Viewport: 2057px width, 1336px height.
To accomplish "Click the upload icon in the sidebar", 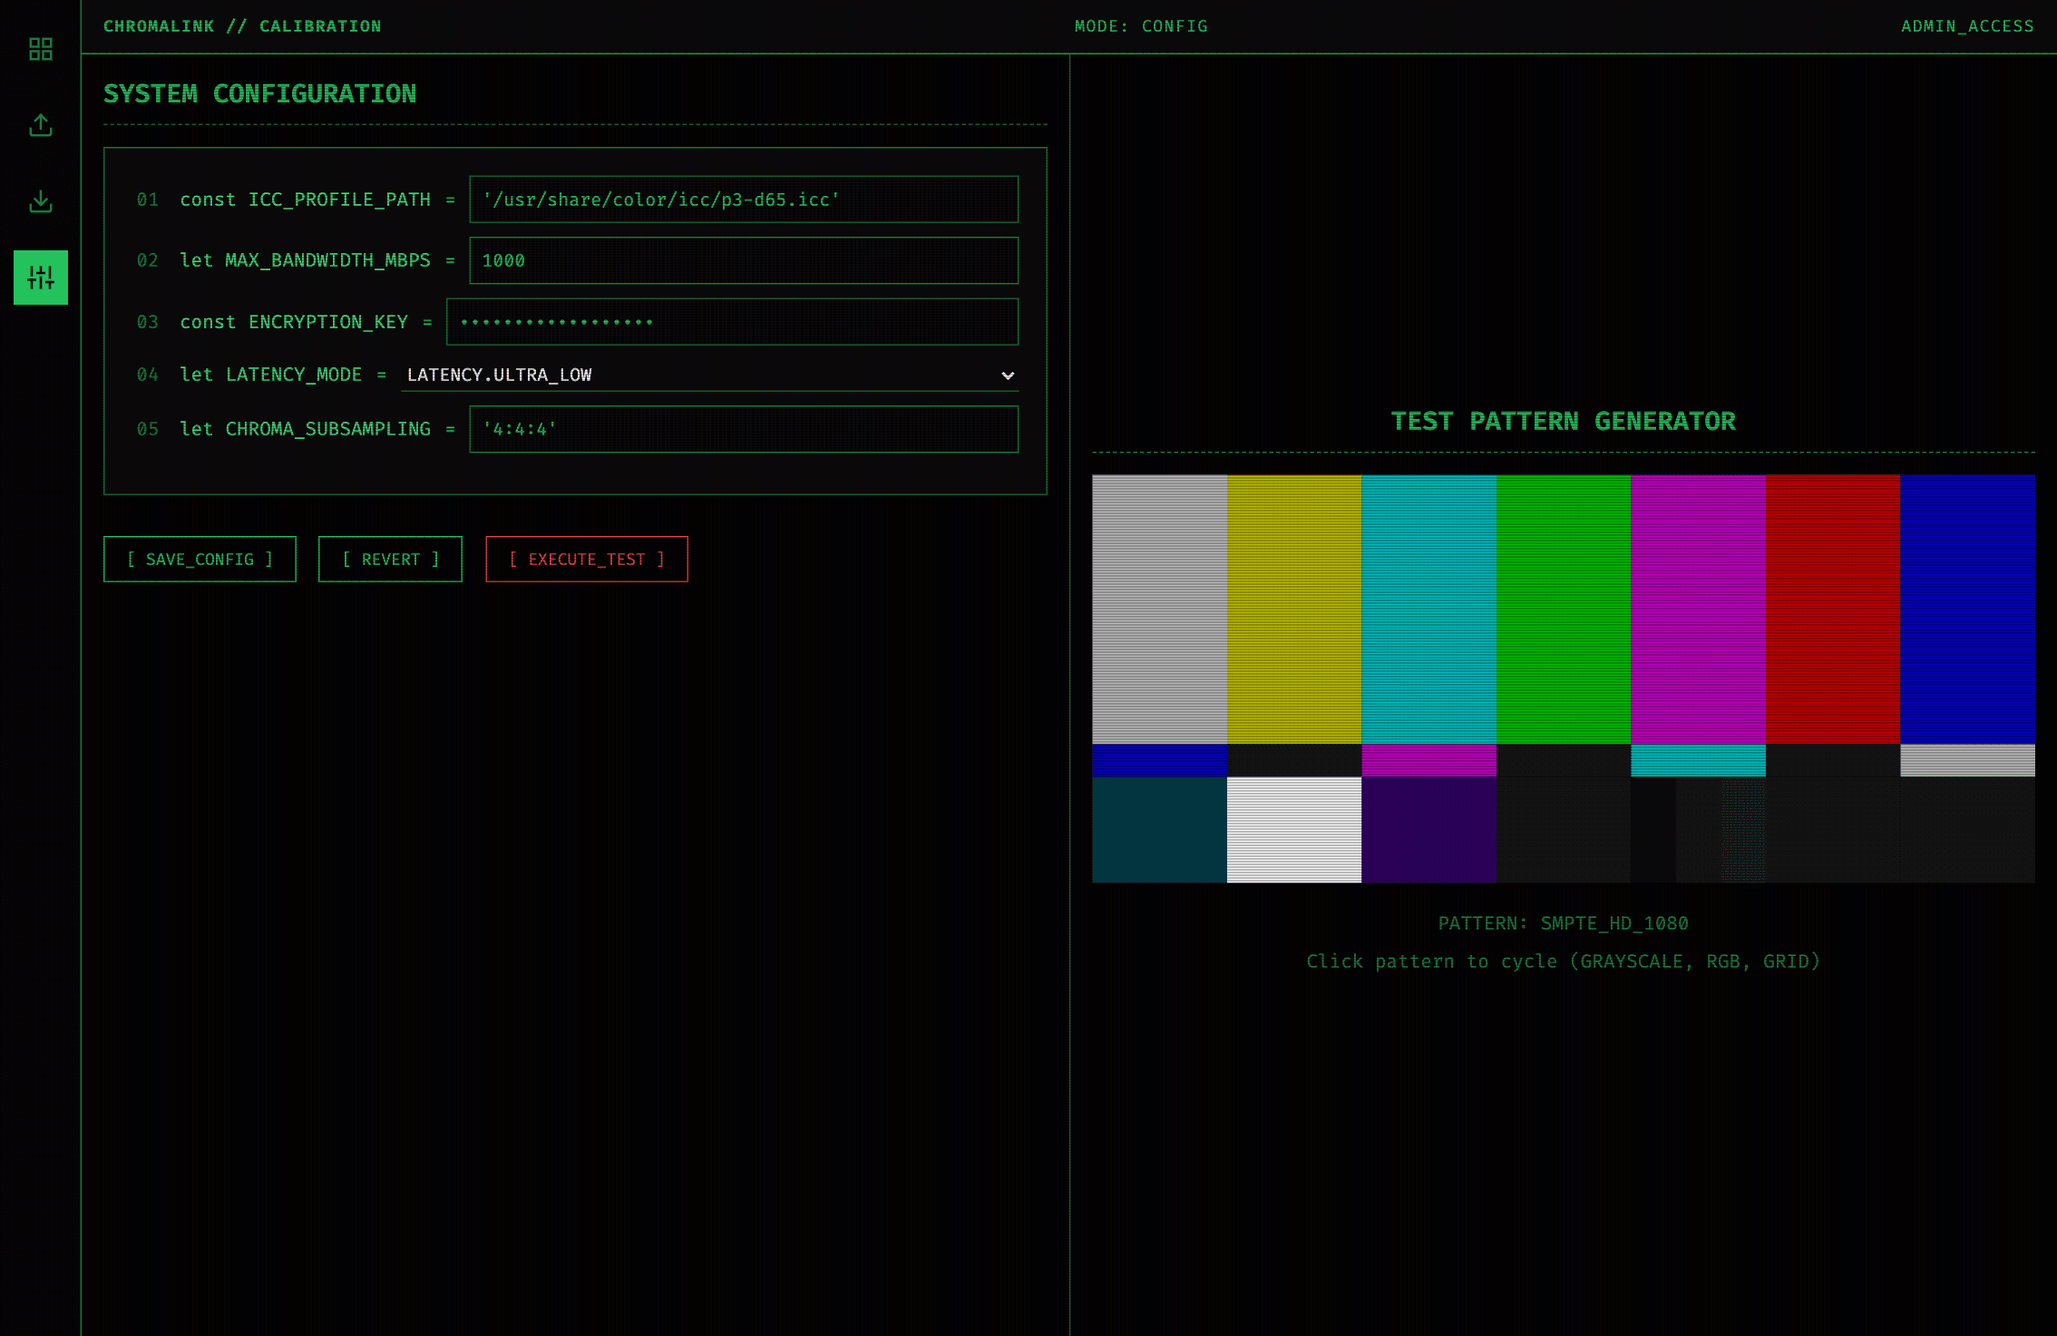I will click(40, 125).
